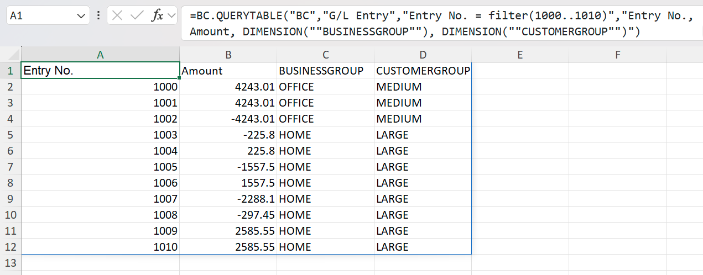Select row 9 header
703x275 pixels.
click(11, 199)
